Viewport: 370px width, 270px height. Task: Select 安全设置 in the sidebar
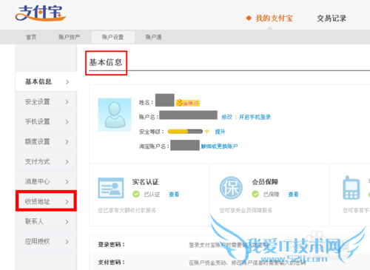click(46, 101)
